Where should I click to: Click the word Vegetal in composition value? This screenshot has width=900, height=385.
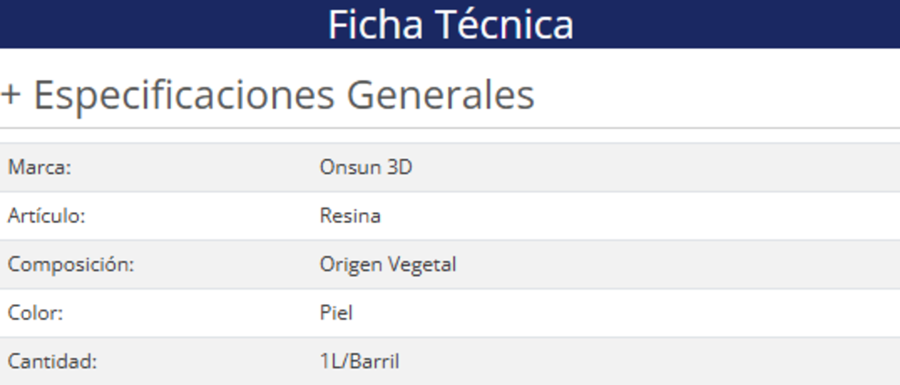pyautogui.click(x=422, y=265)
